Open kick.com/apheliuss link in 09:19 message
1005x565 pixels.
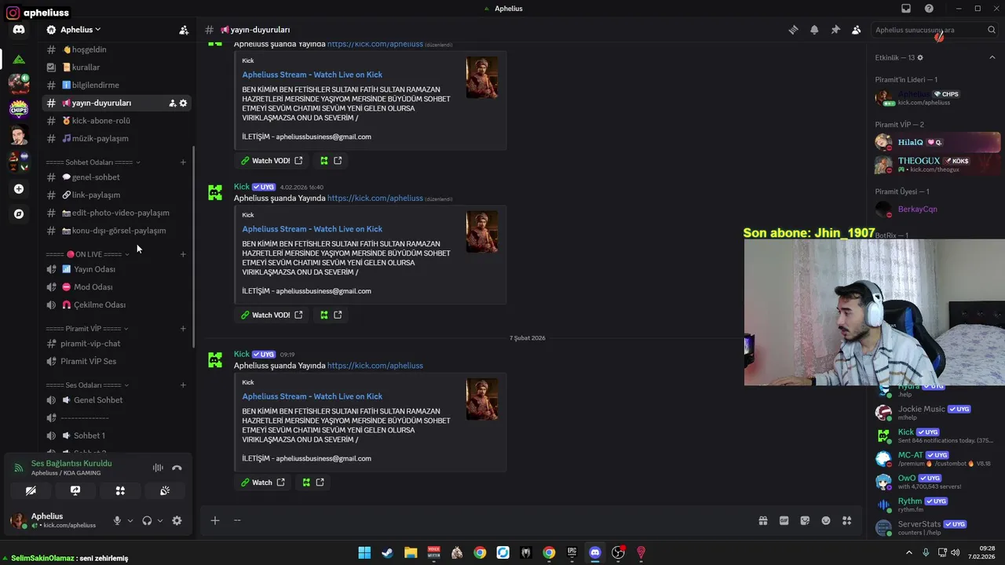375,366
